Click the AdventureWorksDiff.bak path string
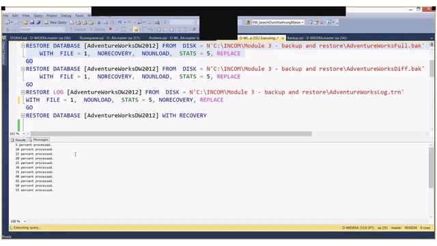Screen dimensions: 437x246 (315, 69)
